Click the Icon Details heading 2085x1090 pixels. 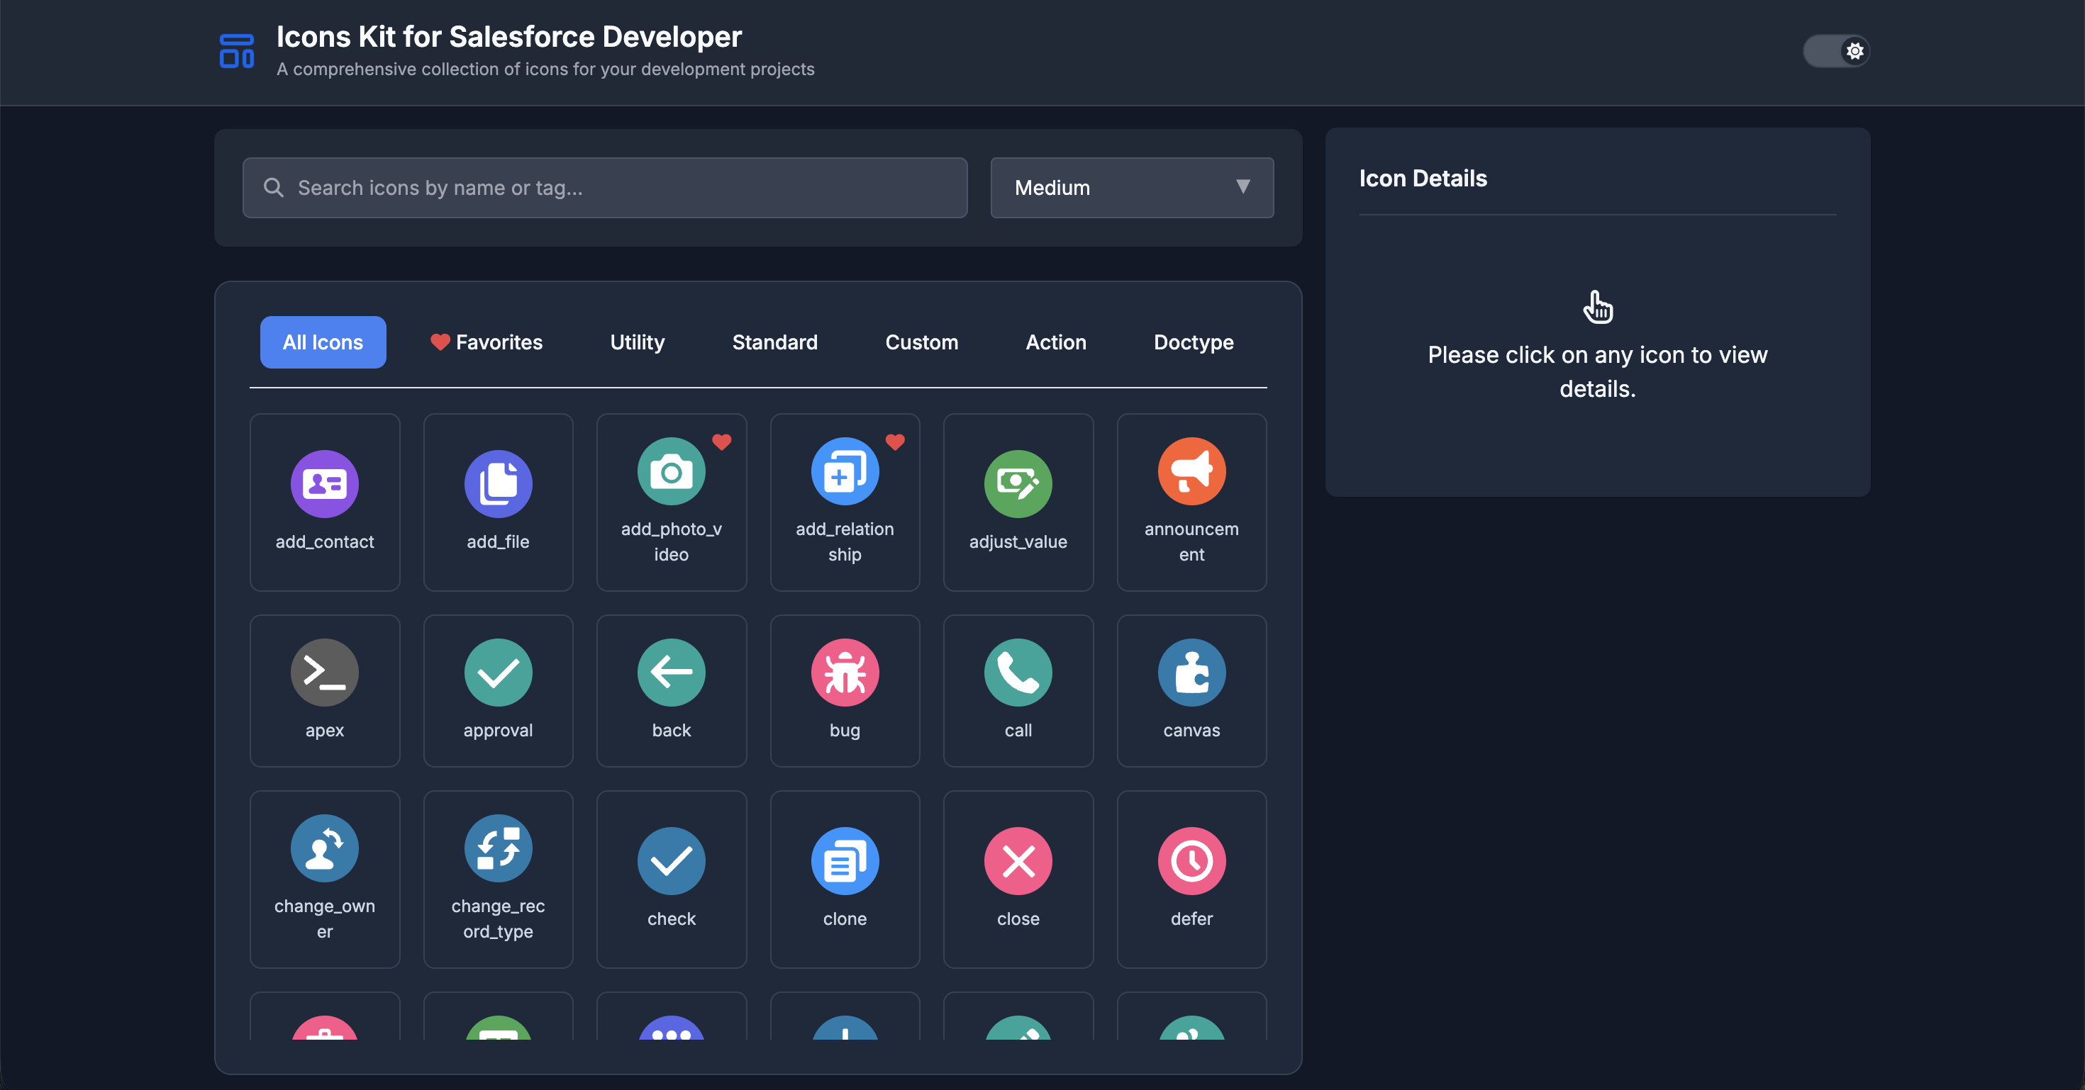pos(1422,179)
